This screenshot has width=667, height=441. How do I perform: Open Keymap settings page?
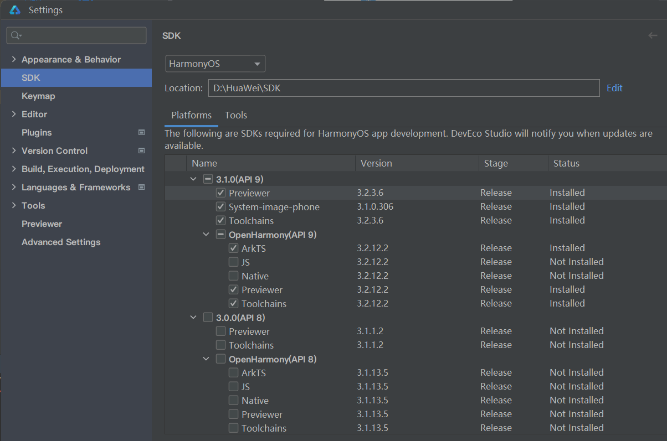[38, 96]
